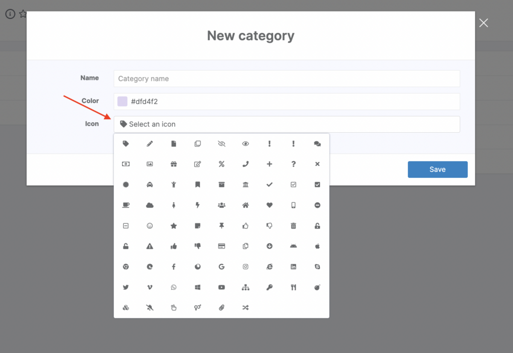Choose the YouTube icon
The height and width of the screenshot is (353, 513).
tap(221, 287)
